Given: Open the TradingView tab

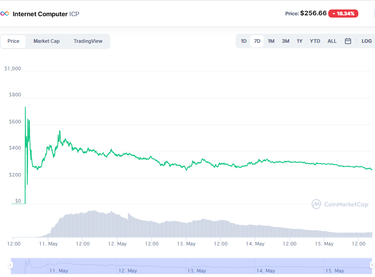Looking at the screenshot, I should [x=88, y=41].
